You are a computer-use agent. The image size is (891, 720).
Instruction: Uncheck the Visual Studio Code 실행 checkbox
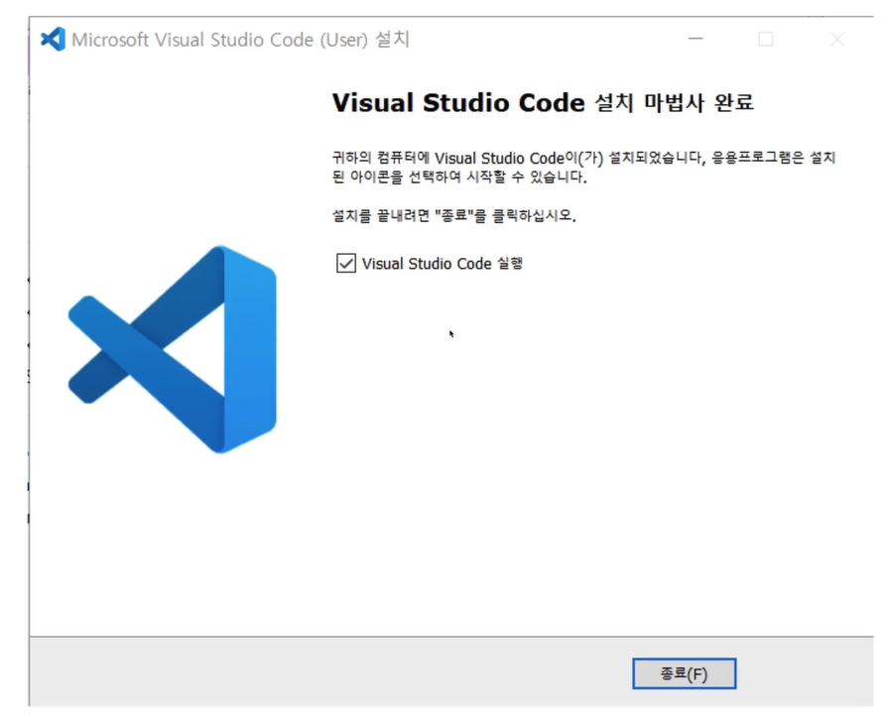346,264
